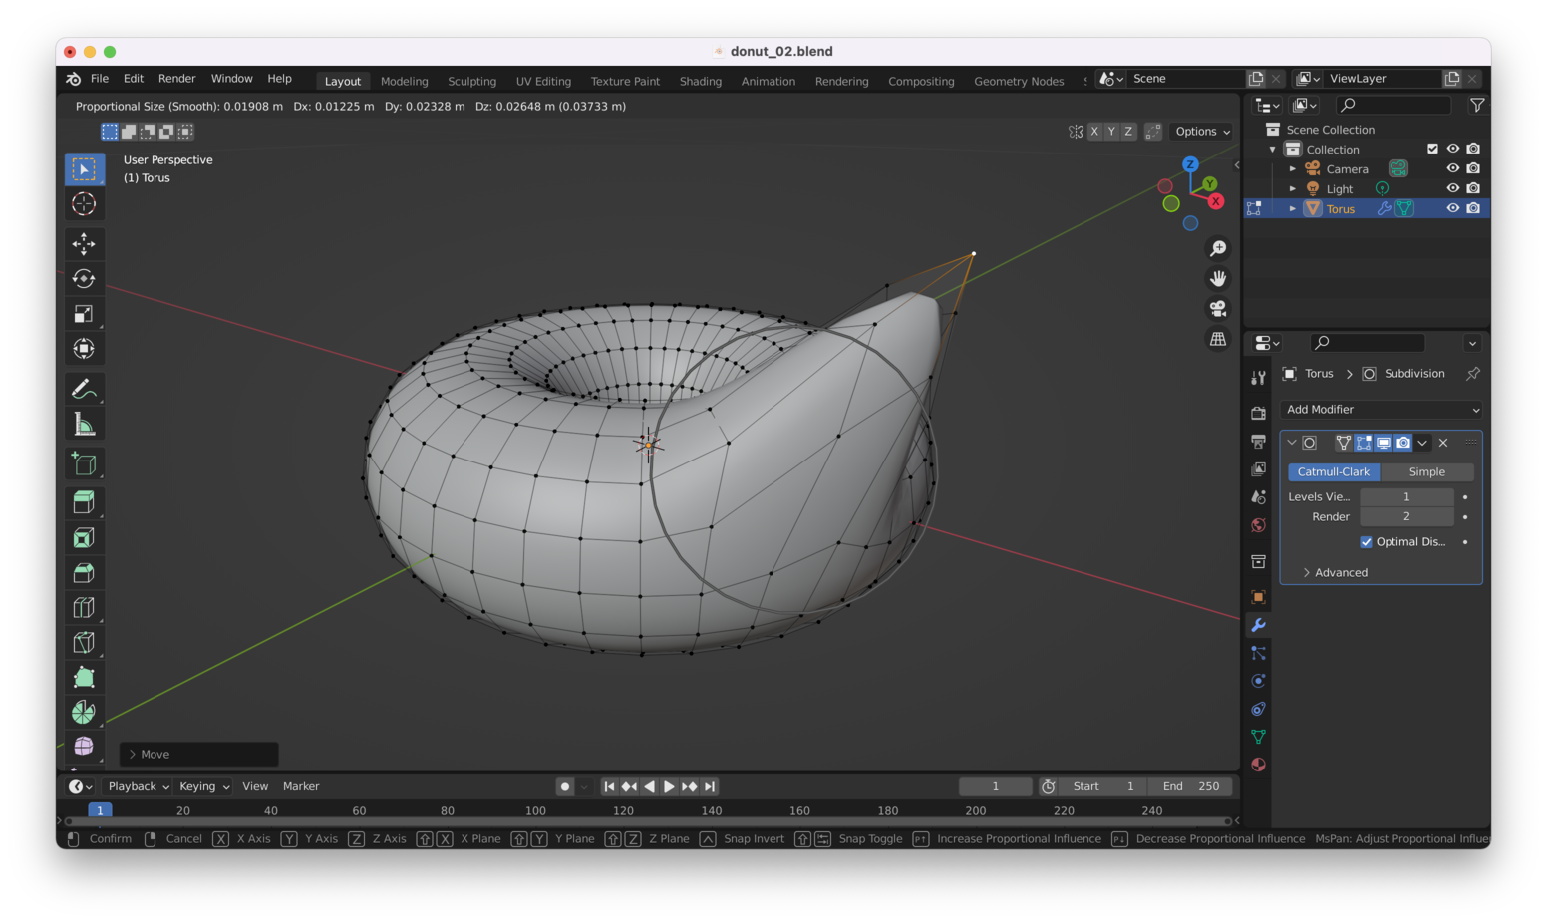The height and width of the screenshot is (923, 1547).
Task: Uncheck the Optimal Display checkbox
Action: point(1366,542)
